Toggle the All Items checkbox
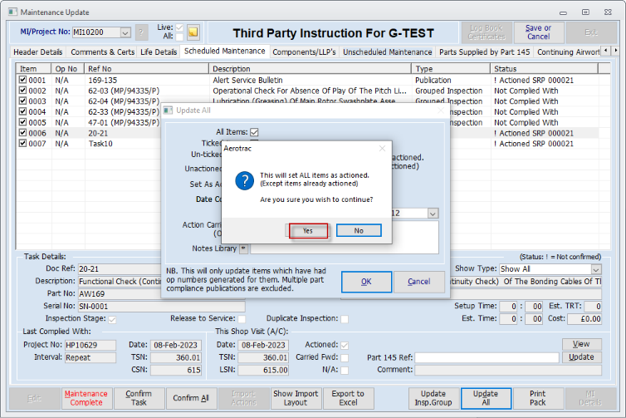626x418 pixels. [x=255, y=132]
